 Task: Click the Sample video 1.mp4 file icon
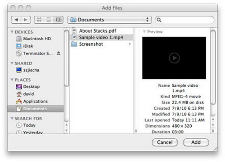point(74,37)
